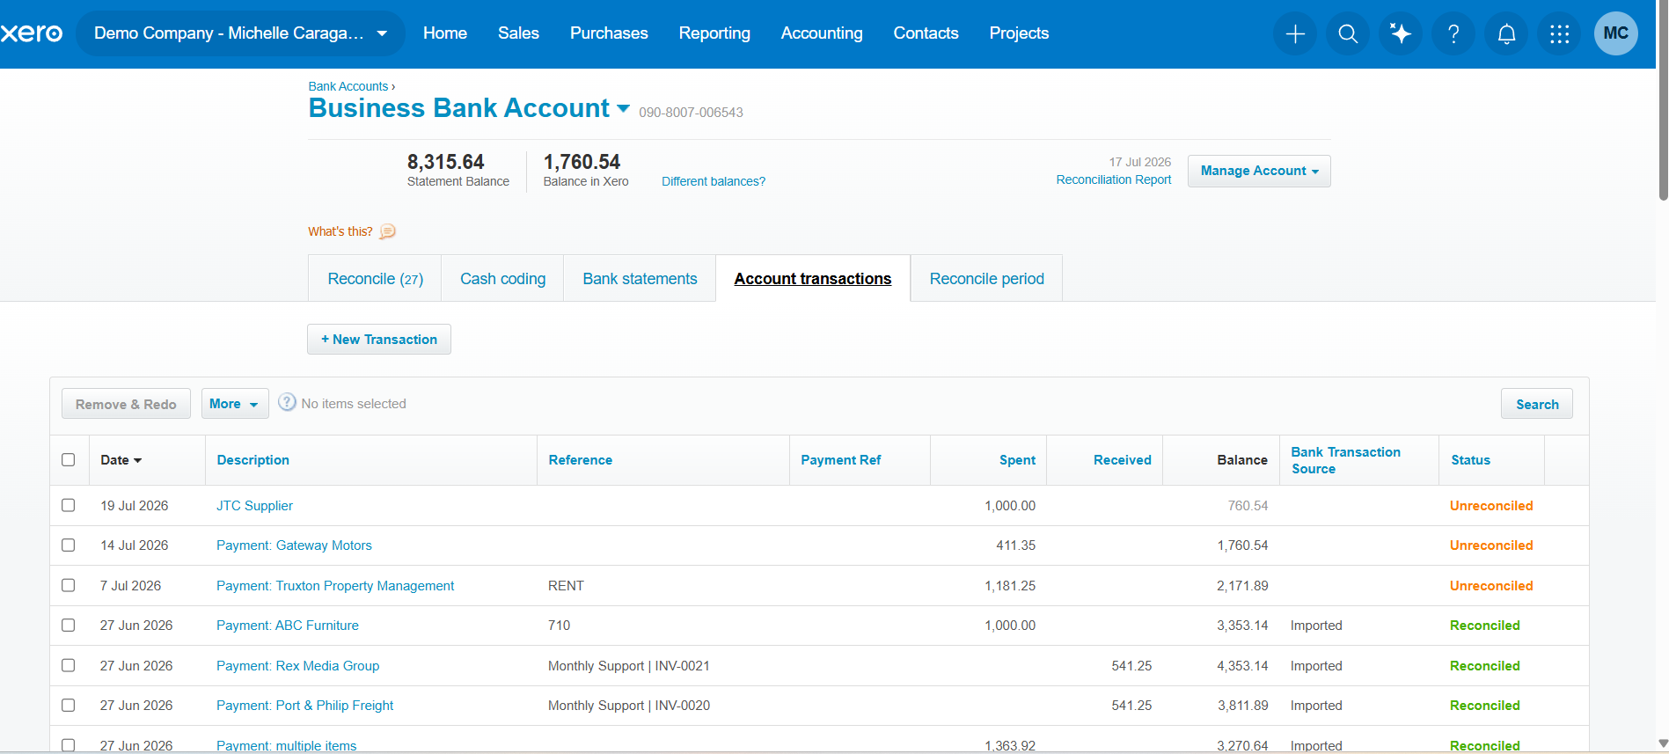The image size is (1669, 754).
Task: Switch to the Reconcile period tab
Action: (x=986, y=279)
